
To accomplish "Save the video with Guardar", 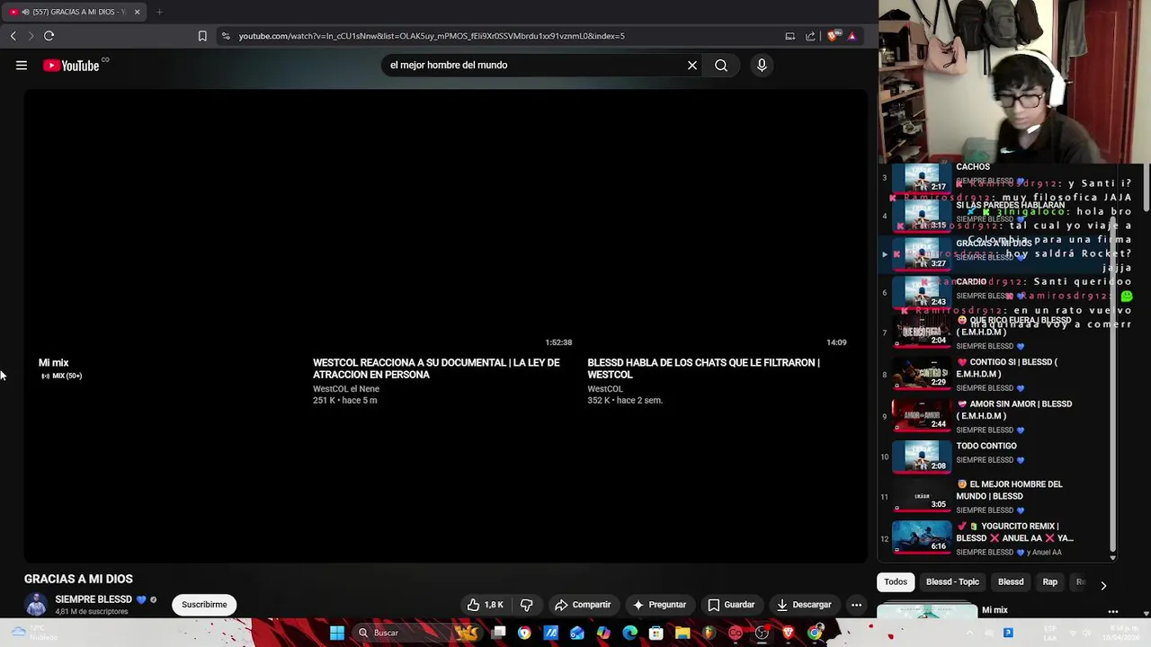I will 731,605.
